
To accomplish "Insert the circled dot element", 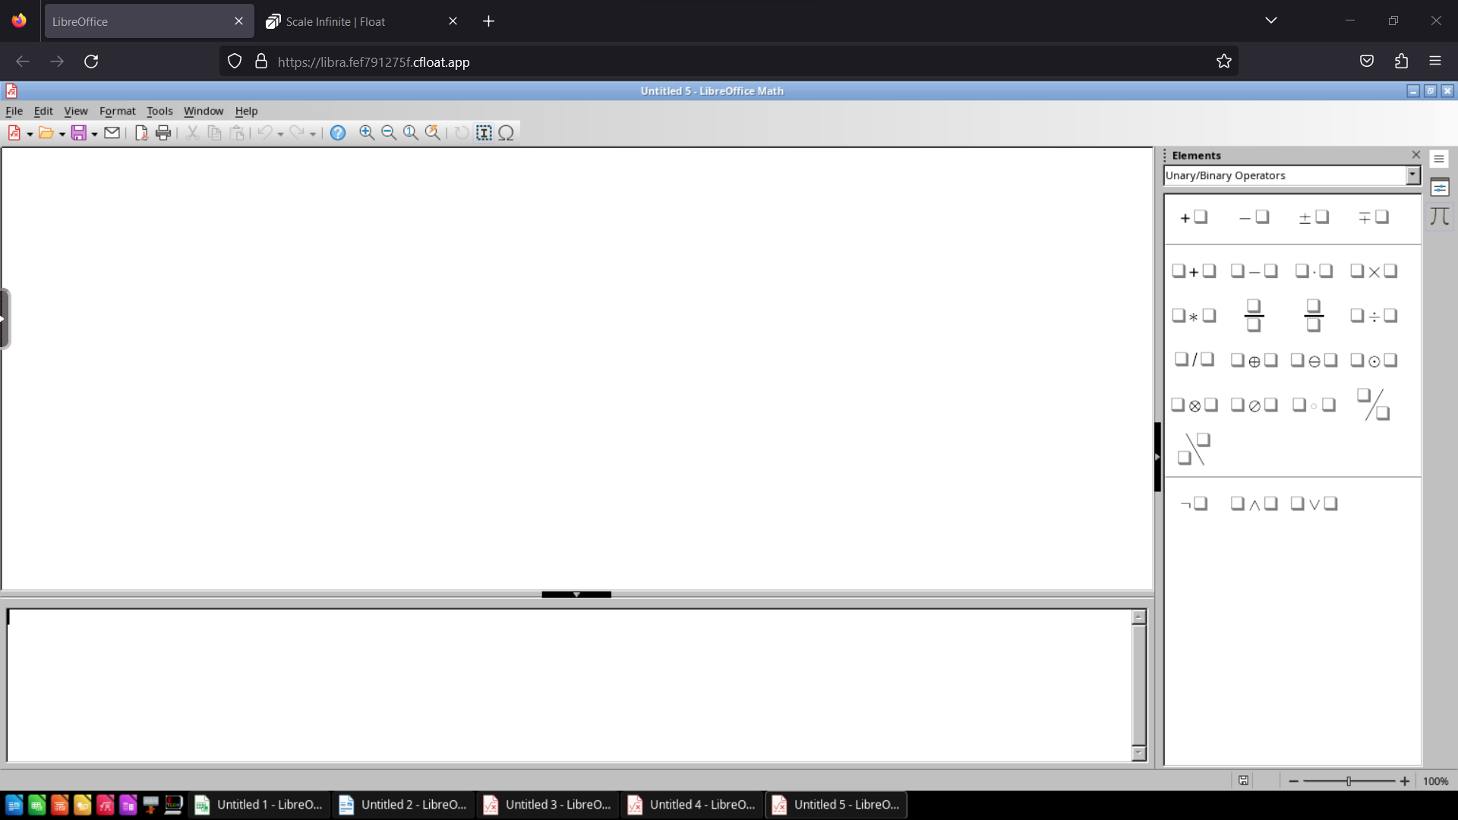I will [1374, 360].
